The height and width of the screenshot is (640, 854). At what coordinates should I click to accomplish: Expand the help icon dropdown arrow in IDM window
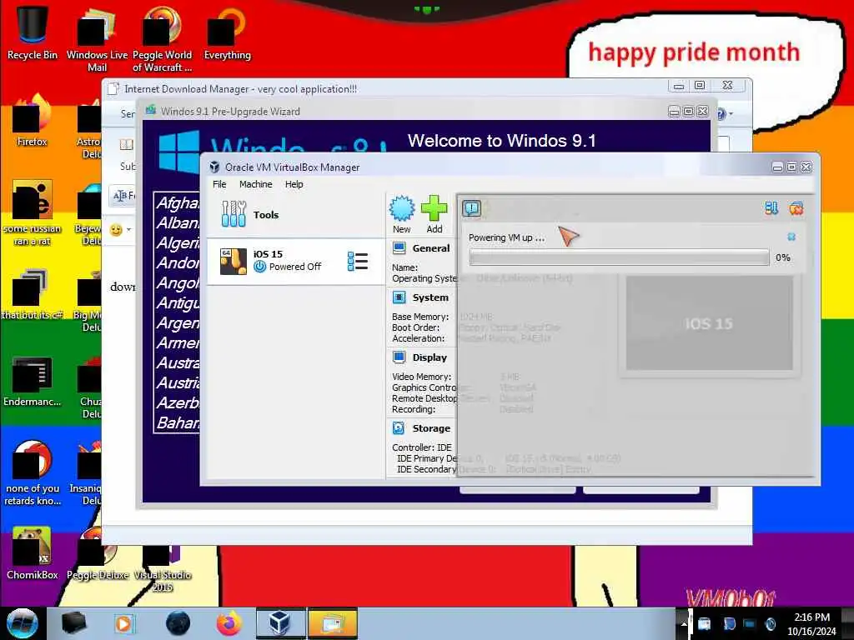[x=731, y=113]
